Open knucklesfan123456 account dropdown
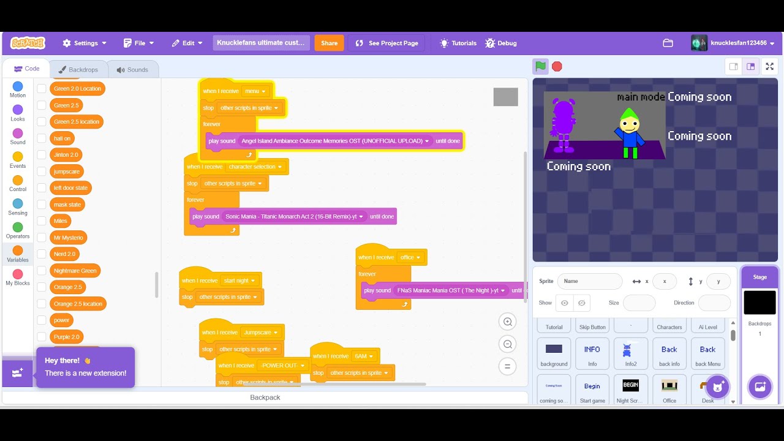Viewport: 784px width, 441px height. 733,43
